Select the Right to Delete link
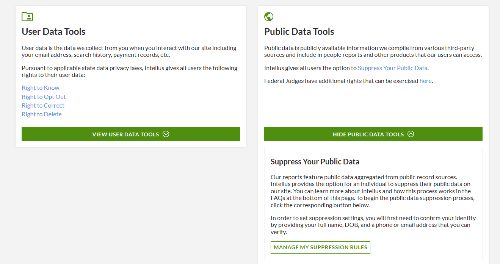This screenshot has width=500, height=264. pyautogui.click(x=42, y=114)
